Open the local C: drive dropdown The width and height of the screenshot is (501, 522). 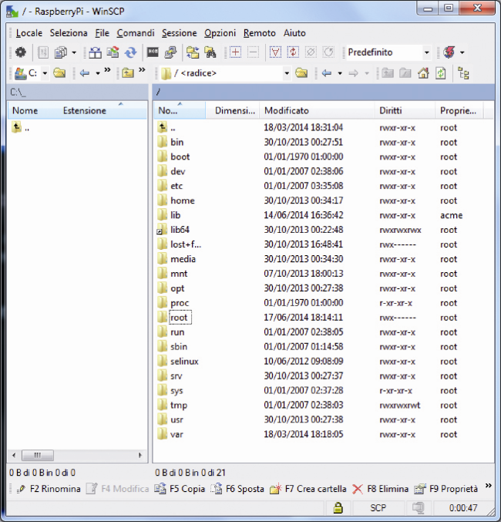[x=45, y=73]
